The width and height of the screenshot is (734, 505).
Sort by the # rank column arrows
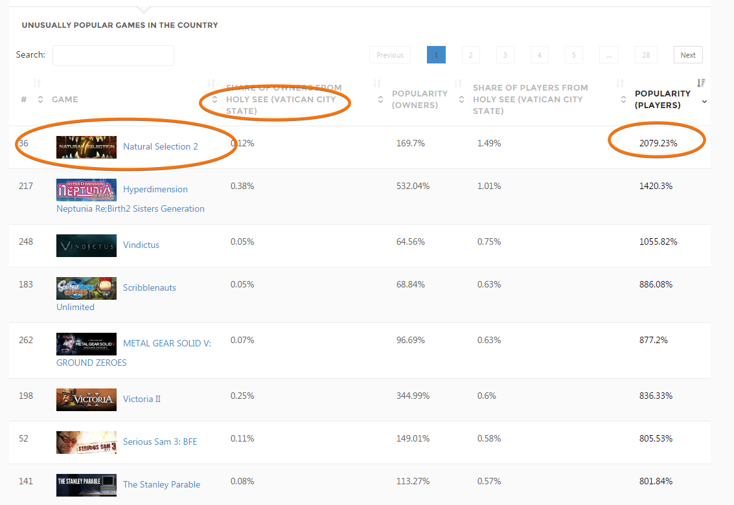pyautogui.click(x=40, y=99)
